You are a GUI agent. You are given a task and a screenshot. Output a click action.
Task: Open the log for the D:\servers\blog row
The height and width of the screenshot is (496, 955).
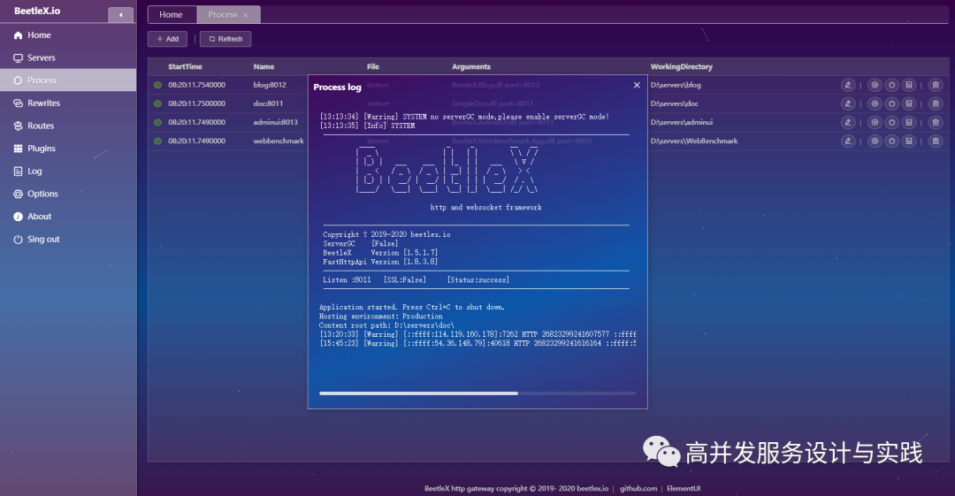click(x=909, y=85)
